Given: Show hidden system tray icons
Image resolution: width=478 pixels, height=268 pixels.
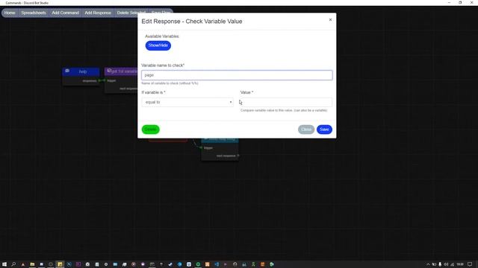Looking at the screenshot, I should point(428,264).
